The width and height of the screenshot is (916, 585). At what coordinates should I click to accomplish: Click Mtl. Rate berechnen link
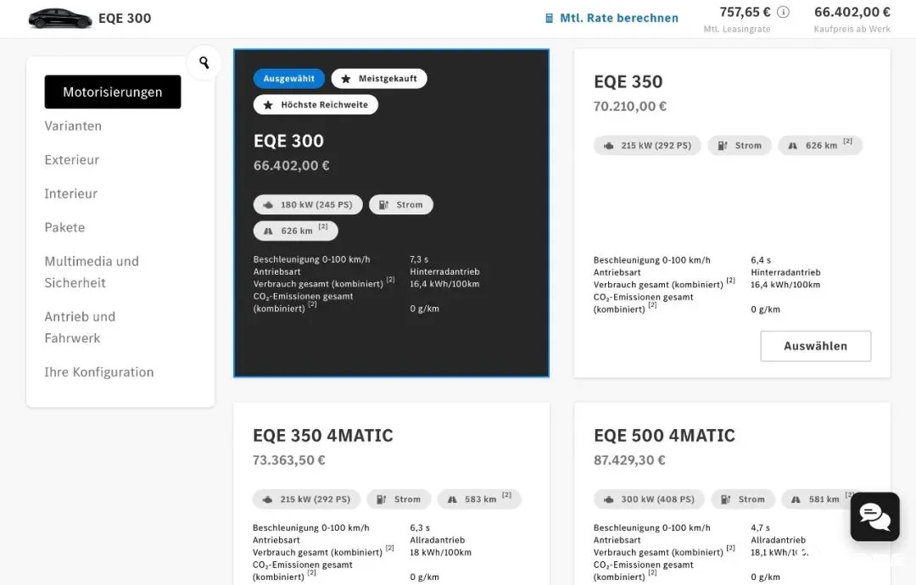[x=619, y=18]
